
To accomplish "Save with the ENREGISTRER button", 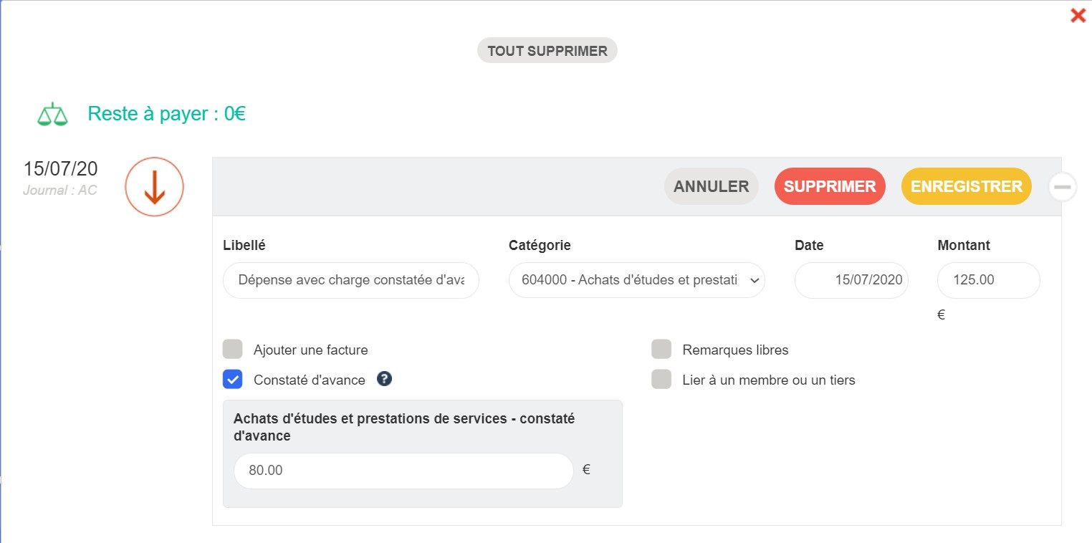I will click(967, 186).
